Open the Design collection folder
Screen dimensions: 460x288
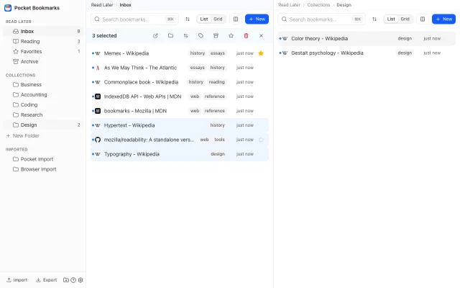[x=43, y=125]
